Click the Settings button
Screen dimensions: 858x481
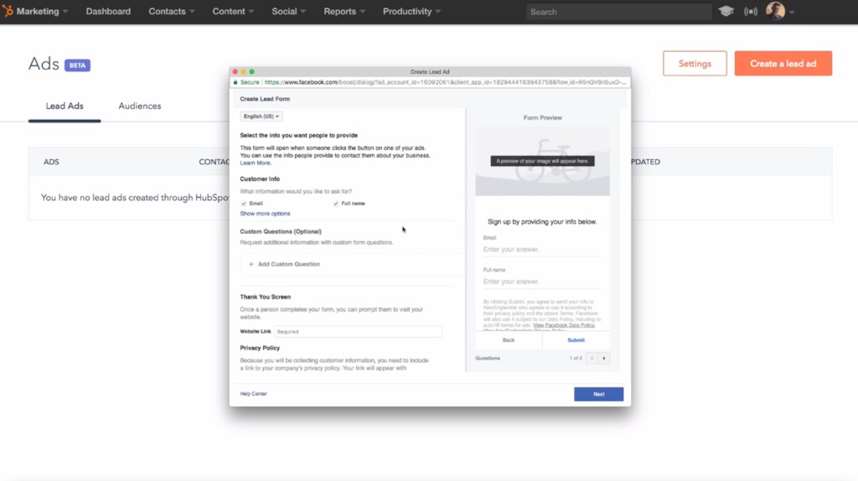coord(695,64)
